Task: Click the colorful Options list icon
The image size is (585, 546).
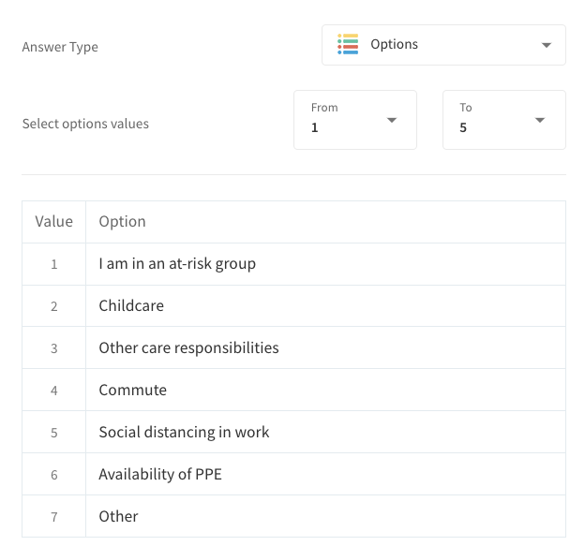Action: [x=348, y=44]
